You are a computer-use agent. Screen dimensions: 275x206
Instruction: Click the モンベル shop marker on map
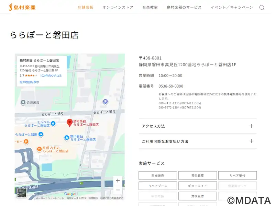[x=53, y=123]
